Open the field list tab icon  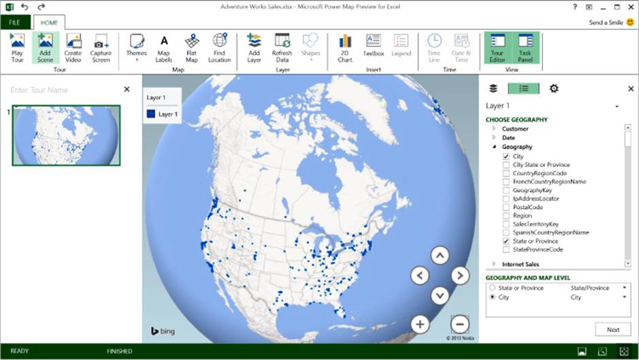point(524,88)
